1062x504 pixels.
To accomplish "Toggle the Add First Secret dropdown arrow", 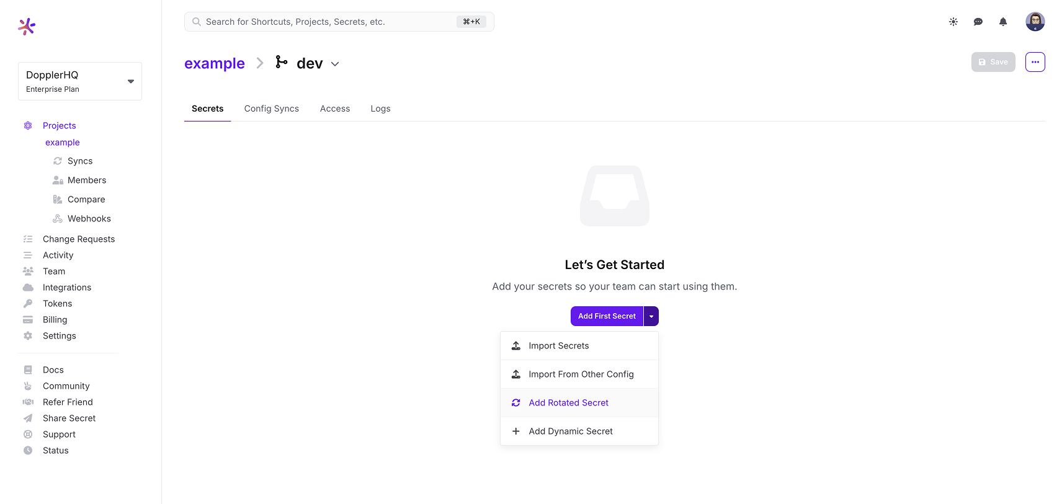I will click(651, 316).
